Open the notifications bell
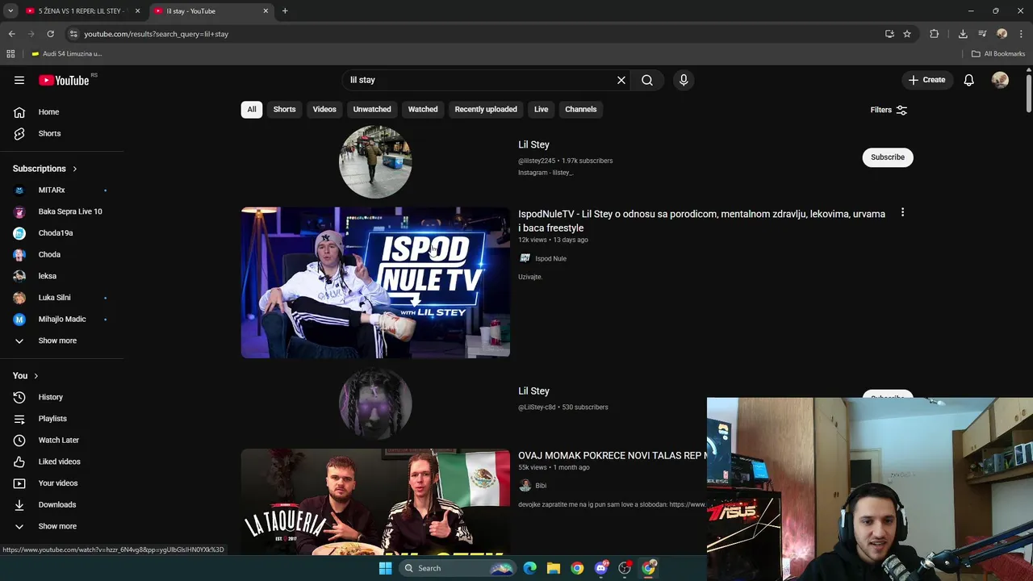The image size is (1033, 581). [969, 80]
